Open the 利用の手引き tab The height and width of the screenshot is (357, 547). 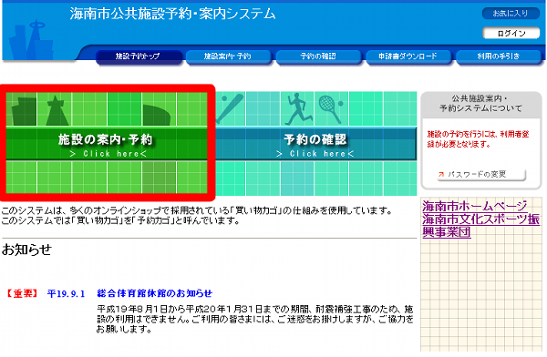point(499,56)
